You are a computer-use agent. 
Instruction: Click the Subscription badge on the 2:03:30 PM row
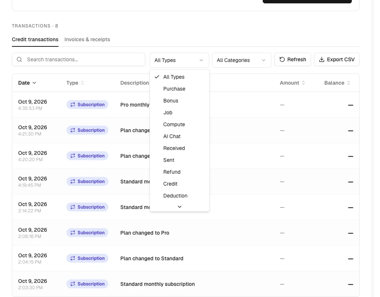coord(87,284)
